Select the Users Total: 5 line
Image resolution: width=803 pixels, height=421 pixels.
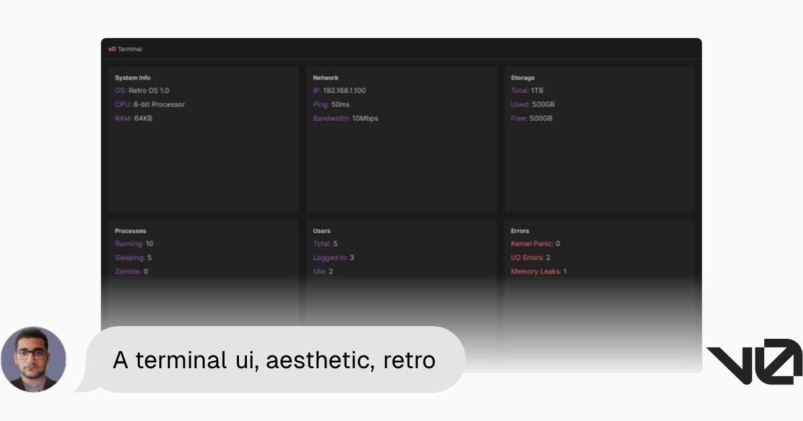point(325,243)
